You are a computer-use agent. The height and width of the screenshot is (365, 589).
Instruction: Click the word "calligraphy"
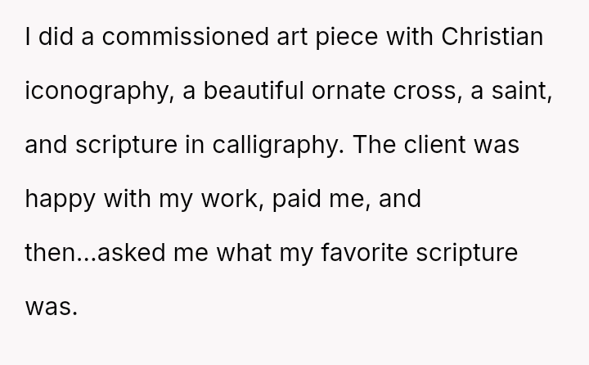pyautogui.click(x=275, y=146)
